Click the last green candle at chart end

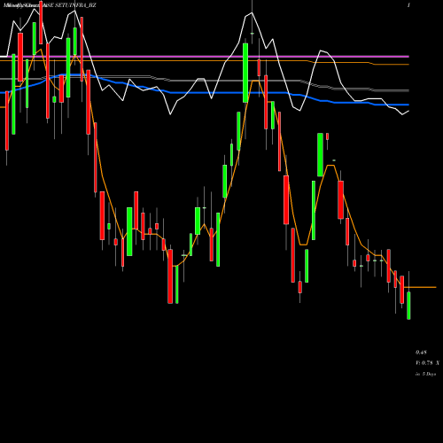408,306
